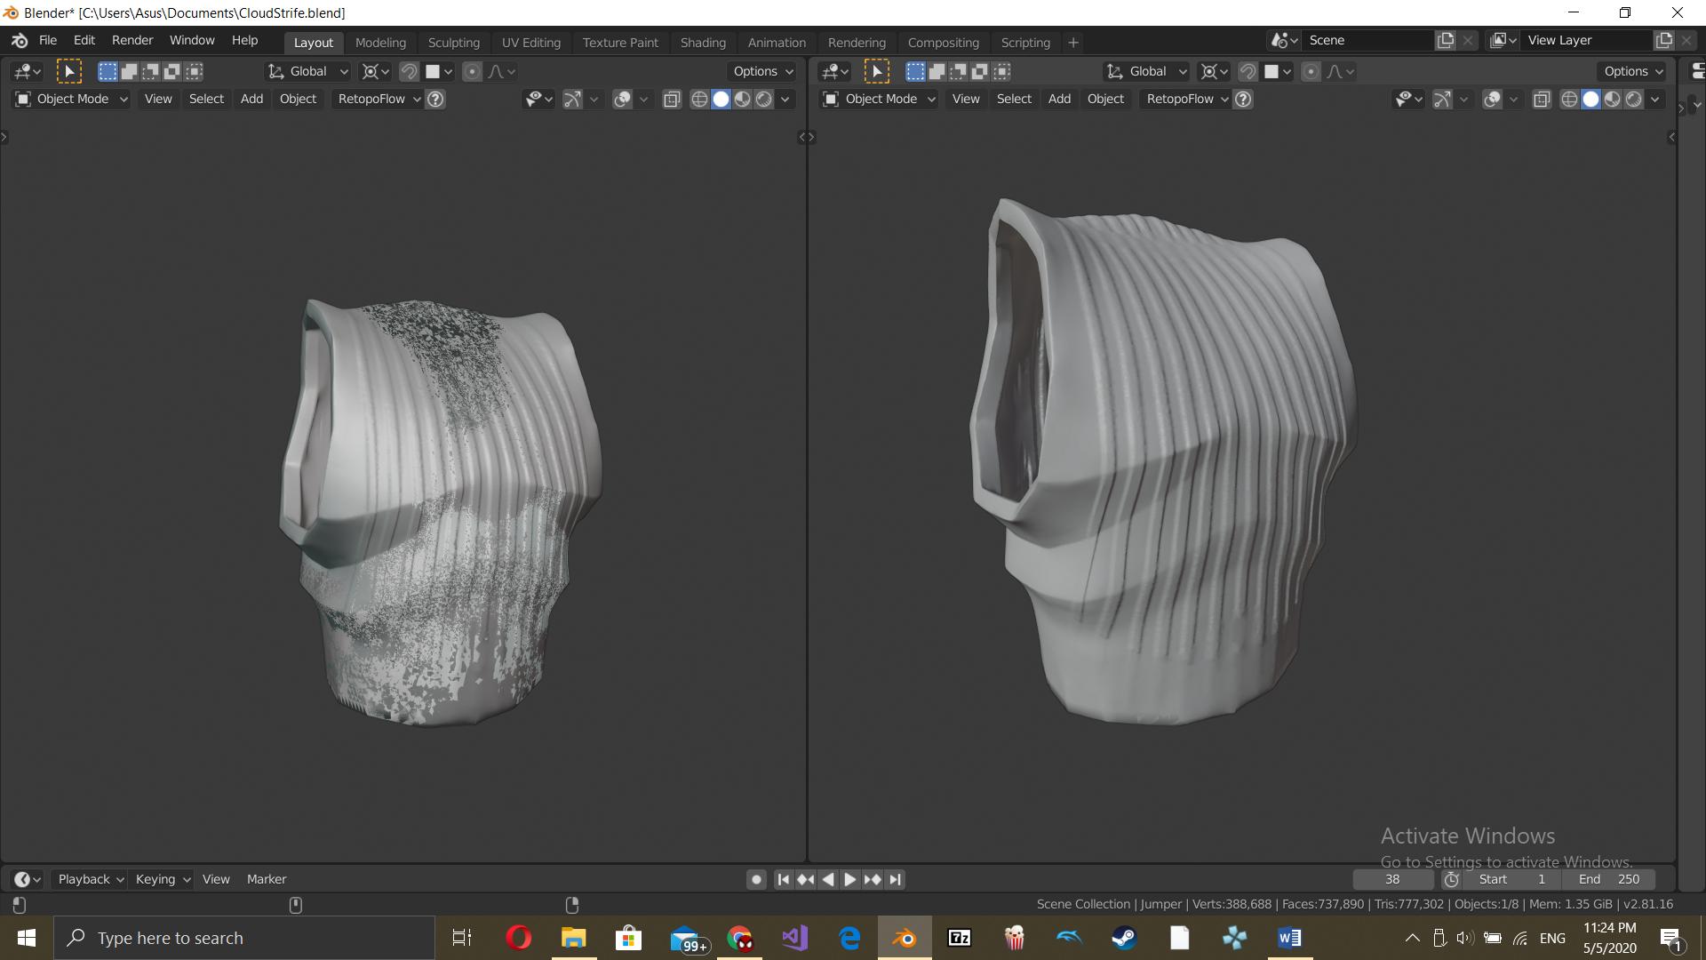Switch left viewport to Solid shading
This screenshot has width=1706, height=960.
(x=721, y=99)
